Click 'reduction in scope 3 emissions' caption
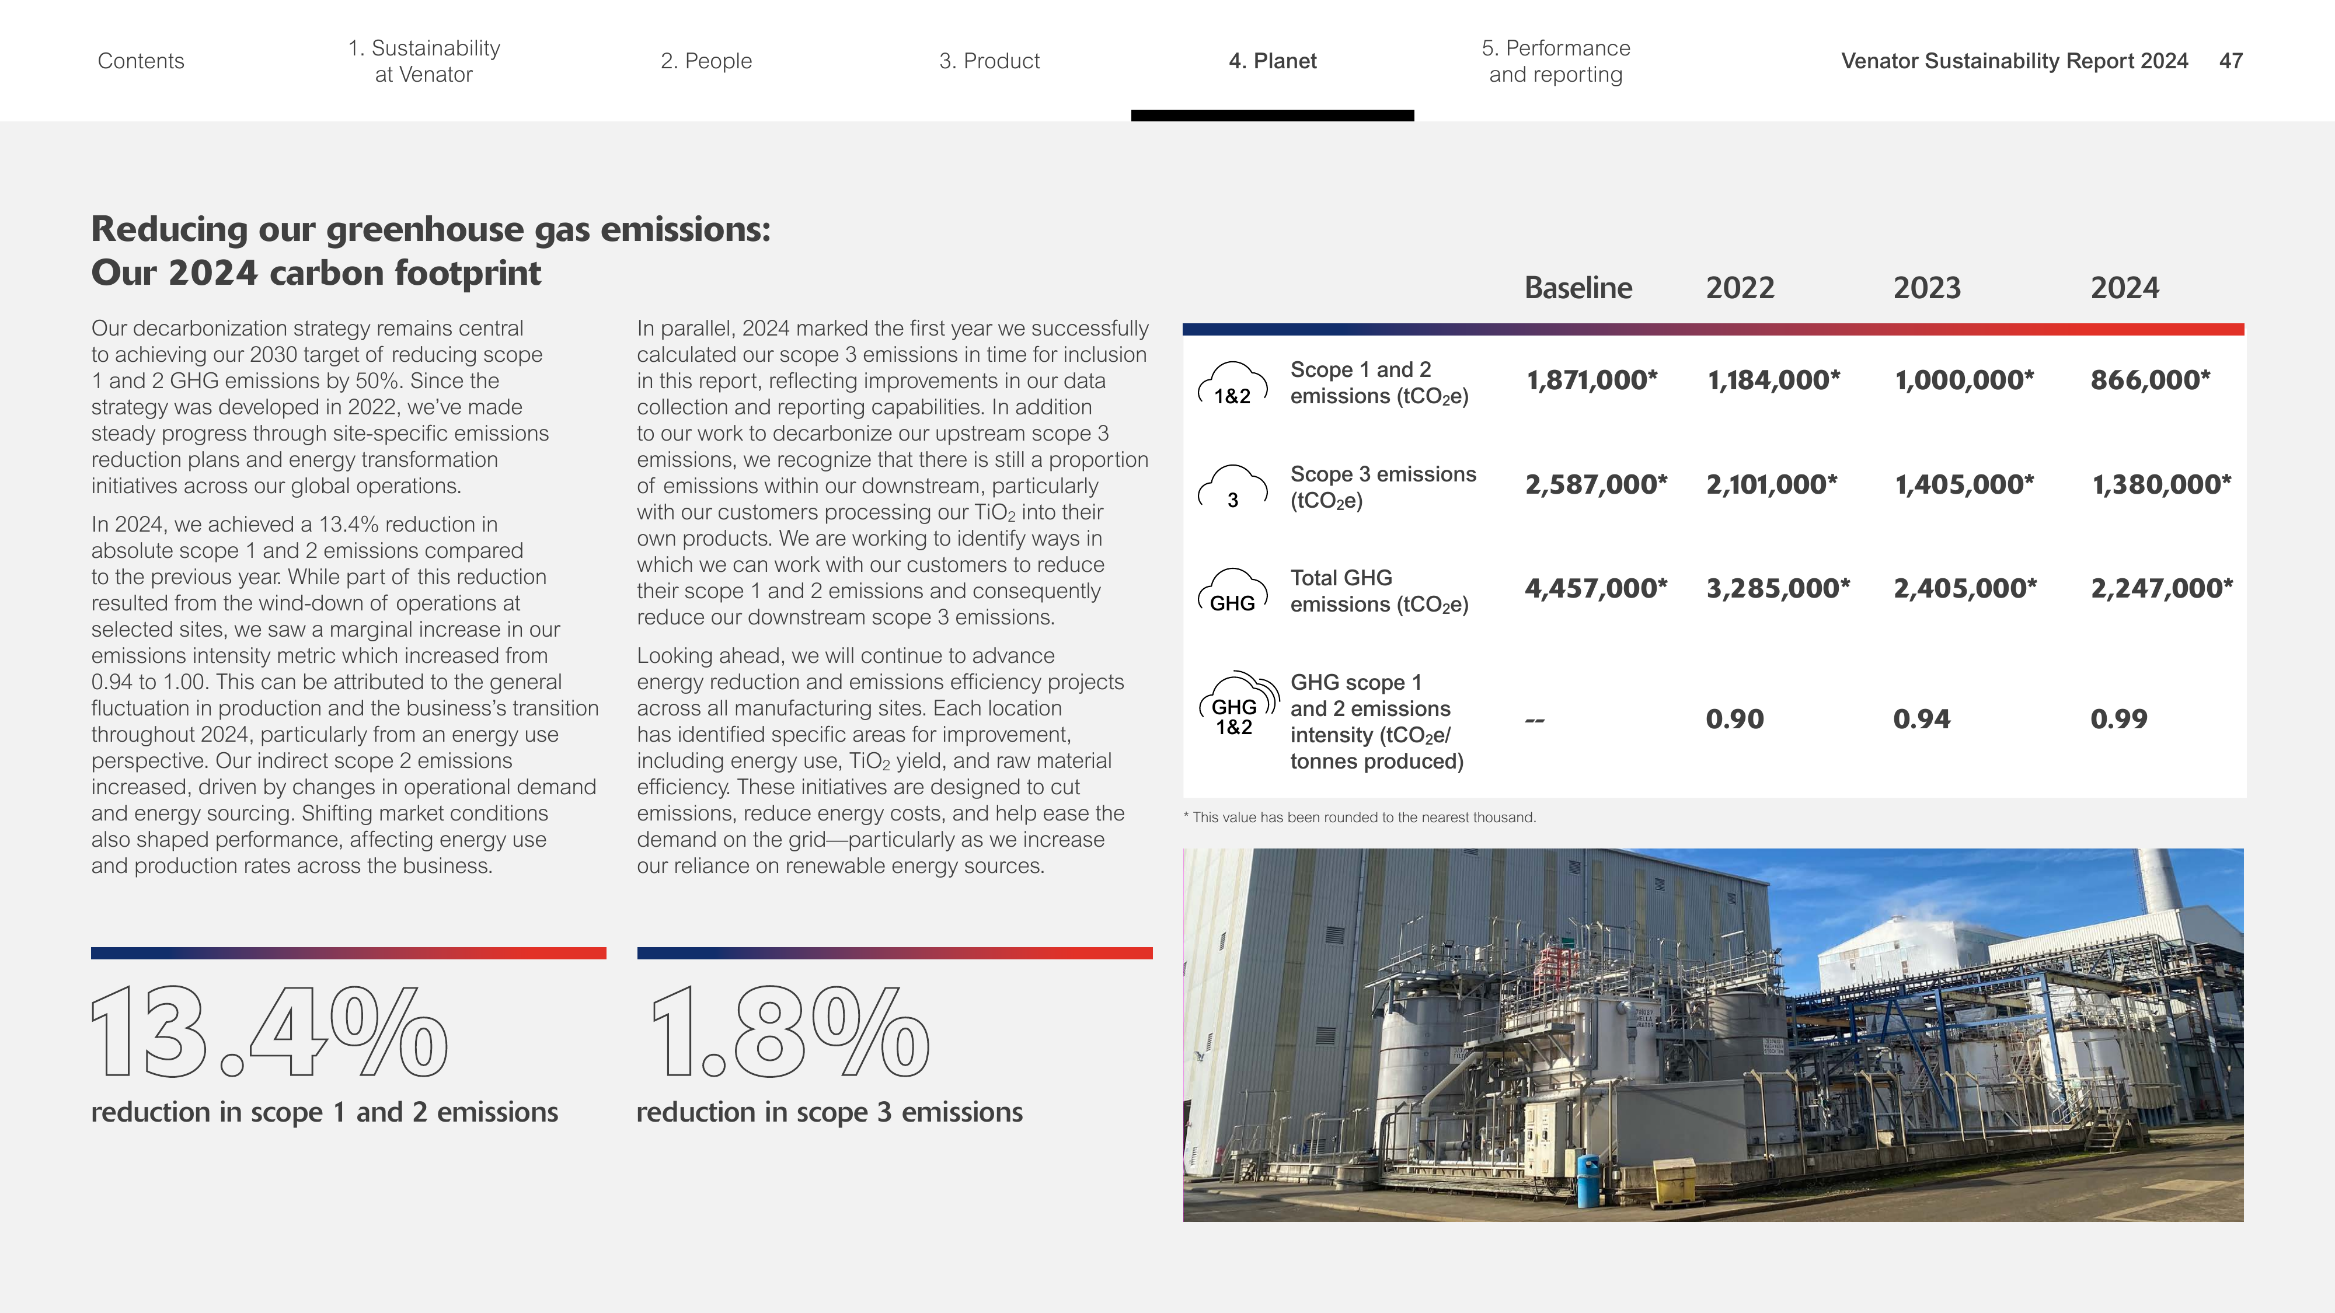The height and width of the screenshot is (1313, 2335). pos(830,1112)
